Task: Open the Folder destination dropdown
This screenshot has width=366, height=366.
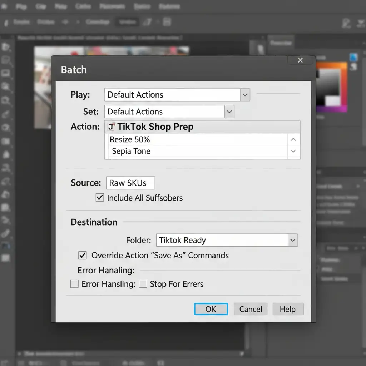Action: click(293, 240)
